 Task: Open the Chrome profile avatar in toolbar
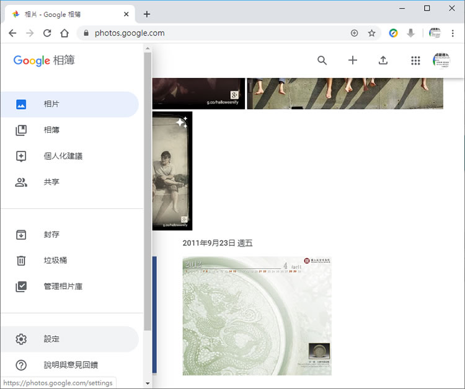click(435, 33)
